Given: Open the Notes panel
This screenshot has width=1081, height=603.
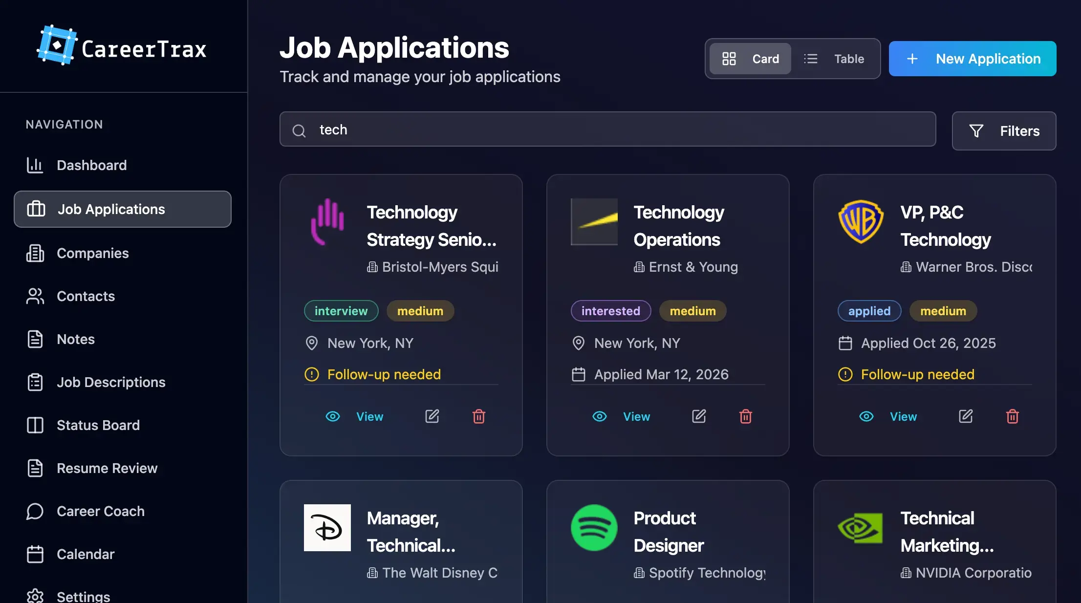Looking at the screenshot, I should 75,339.
